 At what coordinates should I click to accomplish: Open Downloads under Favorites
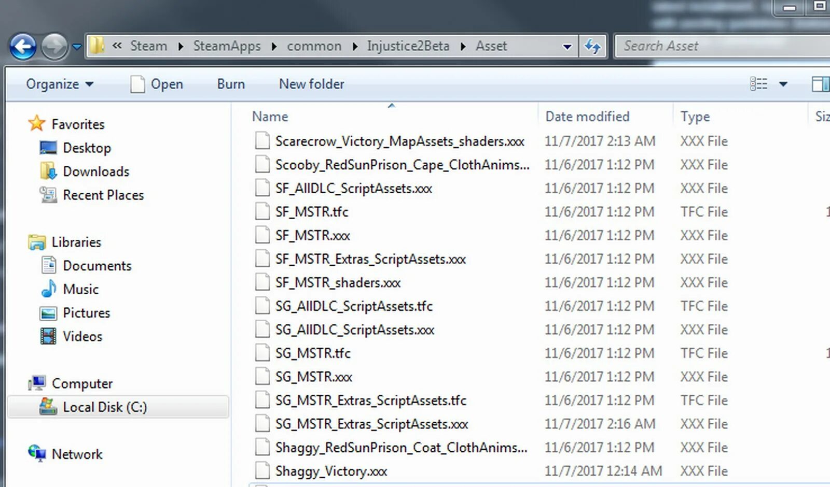pos(96,171)
